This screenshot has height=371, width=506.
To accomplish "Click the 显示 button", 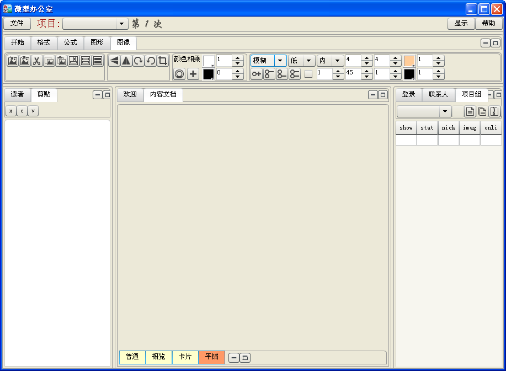I will tap(461, 23).
